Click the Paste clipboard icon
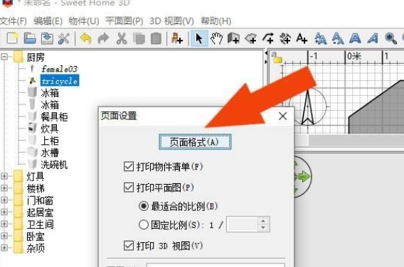 pos(156,38)
